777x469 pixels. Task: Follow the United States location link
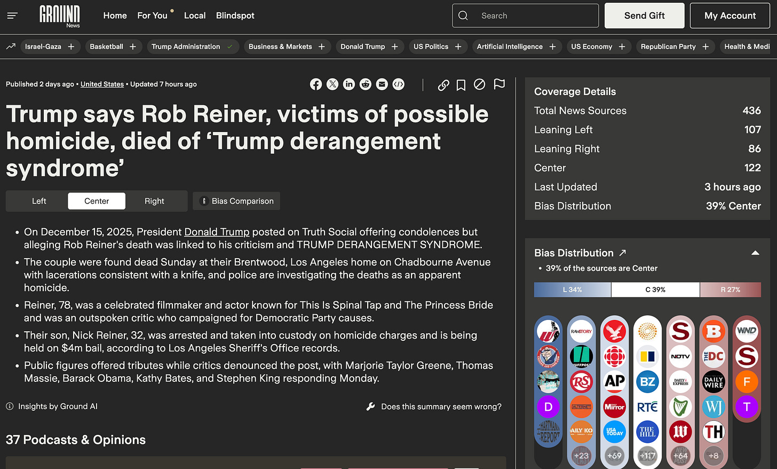tap(102, 84)
